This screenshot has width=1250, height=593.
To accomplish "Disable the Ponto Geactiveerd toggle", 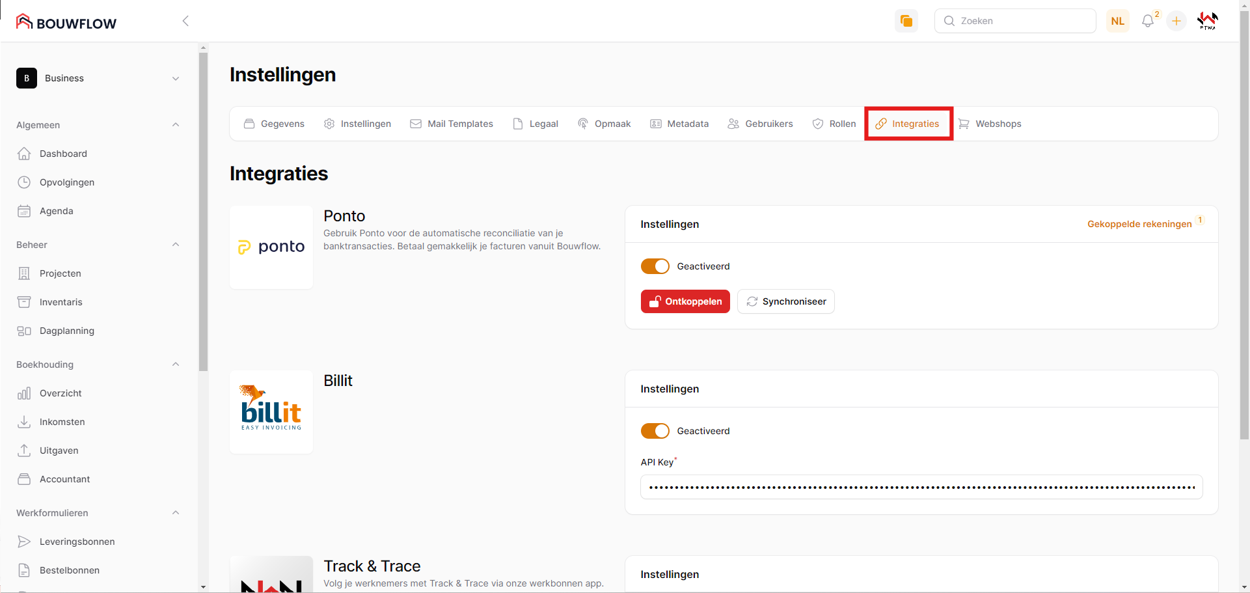I will pyautogui.click(x=655, y=266).
